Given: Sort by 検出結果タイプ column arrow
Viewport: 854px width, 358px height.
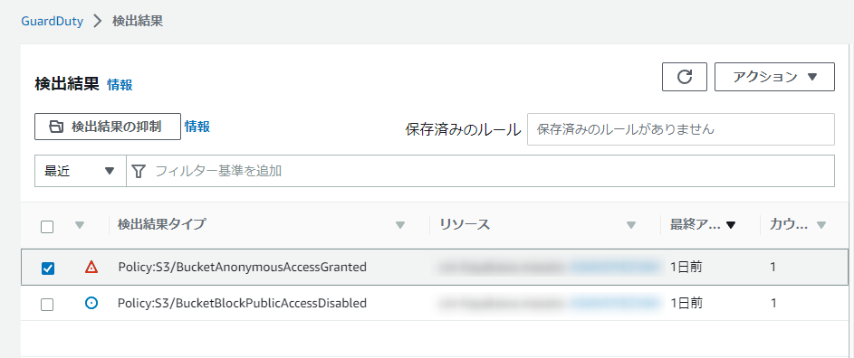Looking at the screenshot, I should [400, 225].
